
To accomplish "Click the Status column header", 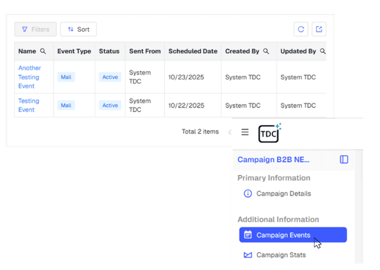I will (x=109, y=51).
